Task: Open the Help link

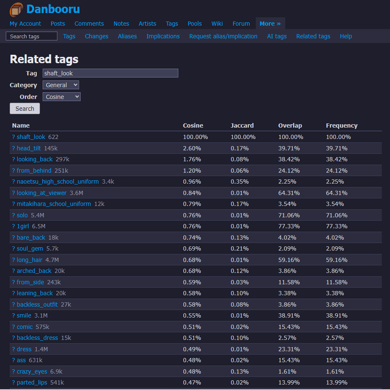Action: (346, 36)
